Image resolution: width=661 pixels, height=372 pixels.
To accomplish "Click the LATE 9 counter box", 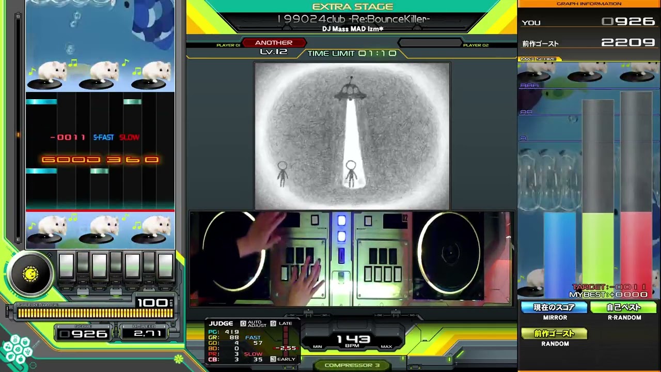I will 273,323.
